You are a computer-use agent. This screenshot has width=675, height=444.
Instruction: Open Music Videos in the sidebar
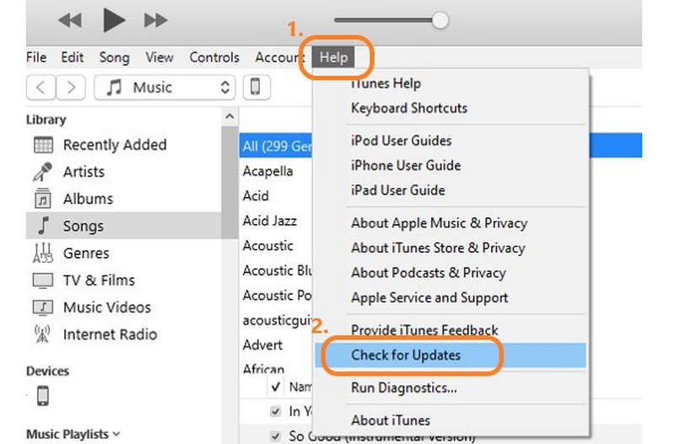tap(107, 308)
